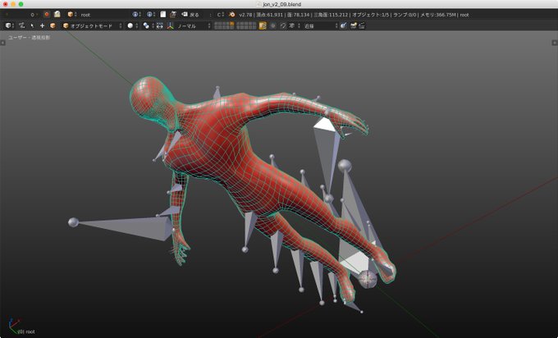Click the manipulate center points icon

[160, 25]
